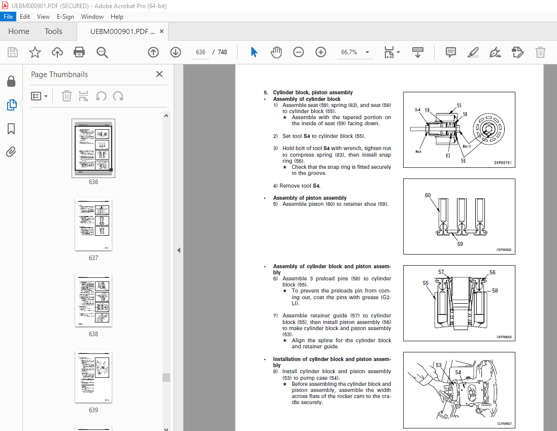Close the UEBM000901.PDF tab

[x=161, y=31]
